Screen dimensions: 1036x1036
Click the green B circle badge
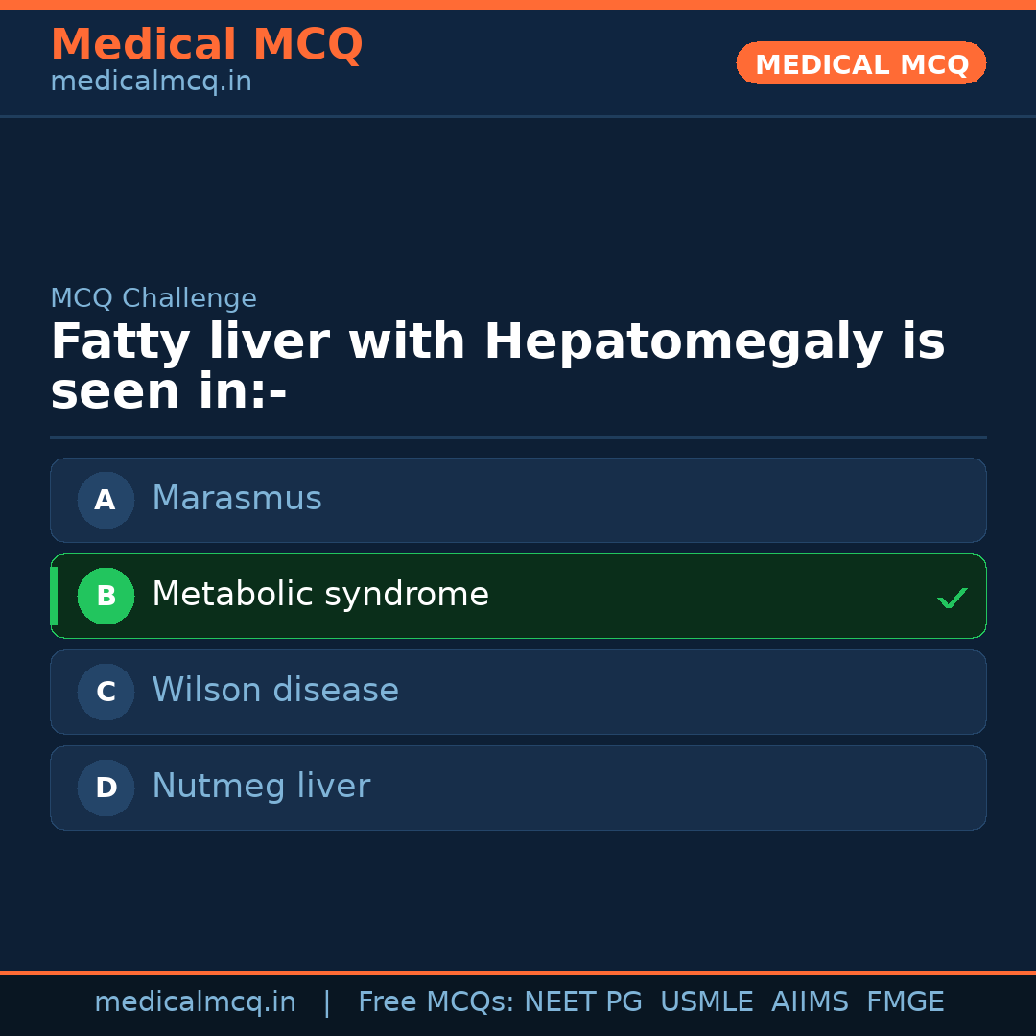tap(106, 596)
